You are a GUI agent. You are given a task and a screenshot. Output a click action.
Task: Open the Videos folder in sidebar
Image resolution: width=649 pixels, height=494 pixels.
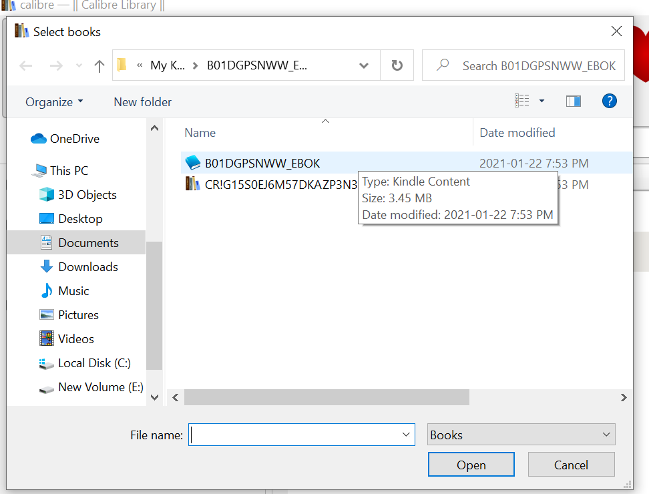click(76, 338)
